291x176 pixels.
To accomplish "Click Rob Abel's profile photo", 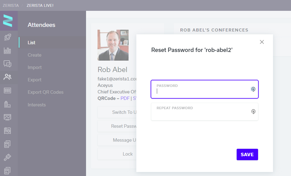I will [113, 45].
